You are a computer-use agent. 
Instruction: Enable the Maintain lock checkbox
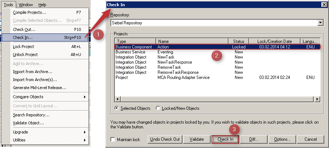click(113, 139)
